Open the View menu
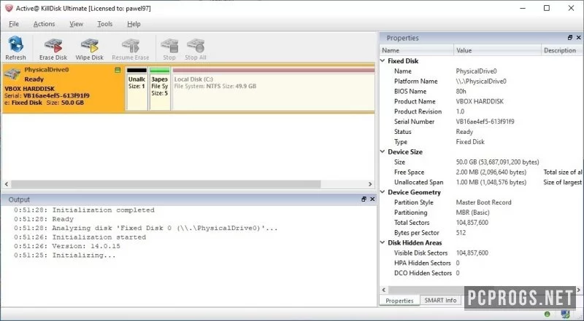The image size is (584, 321). [77, 24]
